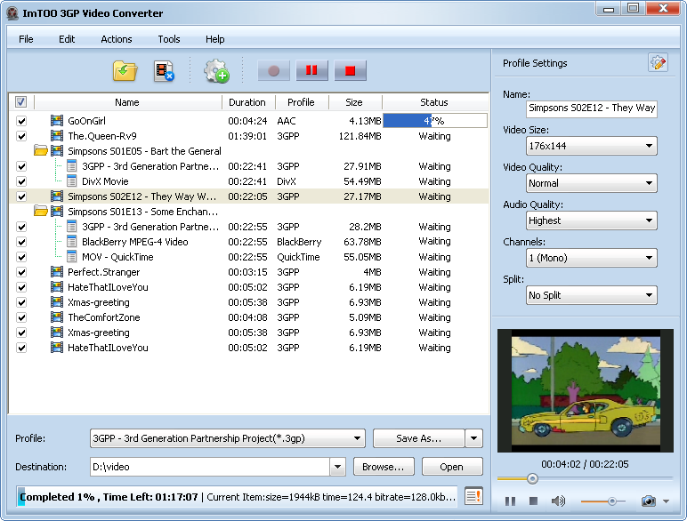This screenshot has width=687, height=521.
Task: Click the Add profile gear icon
Action: click(x=216, y=71)
